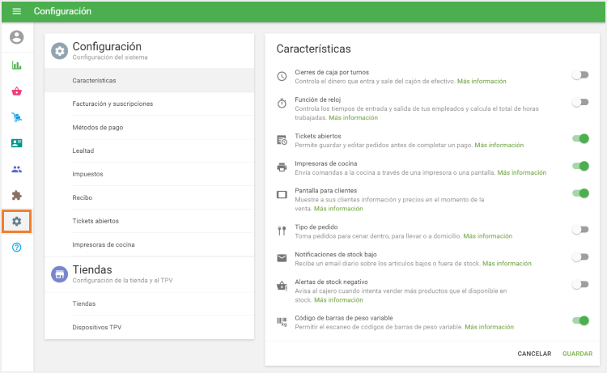Open Métodos de pago section

(150, 127)
